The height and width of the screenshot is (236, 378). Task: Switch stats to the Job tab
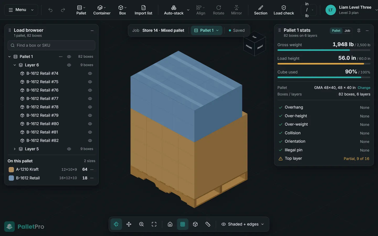click(x=347, y=31)
